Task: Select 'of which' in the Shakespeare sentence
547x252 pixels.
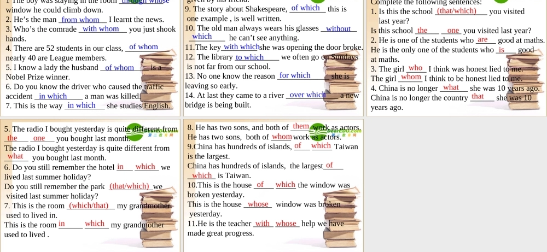Action: [x=305, y=8]
